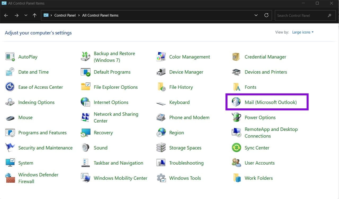Go up one level with Up arrow
339x199 pixels.
34,15
